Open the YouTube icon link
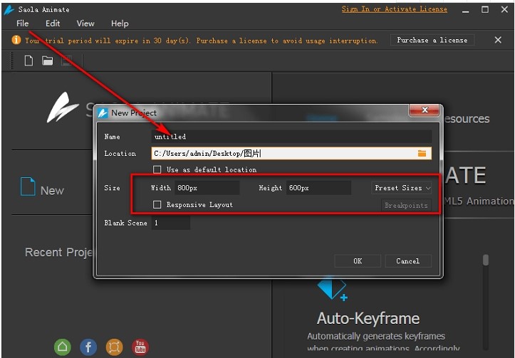Image resolution: width=515 pixels, height=358 pixels. 140,347
